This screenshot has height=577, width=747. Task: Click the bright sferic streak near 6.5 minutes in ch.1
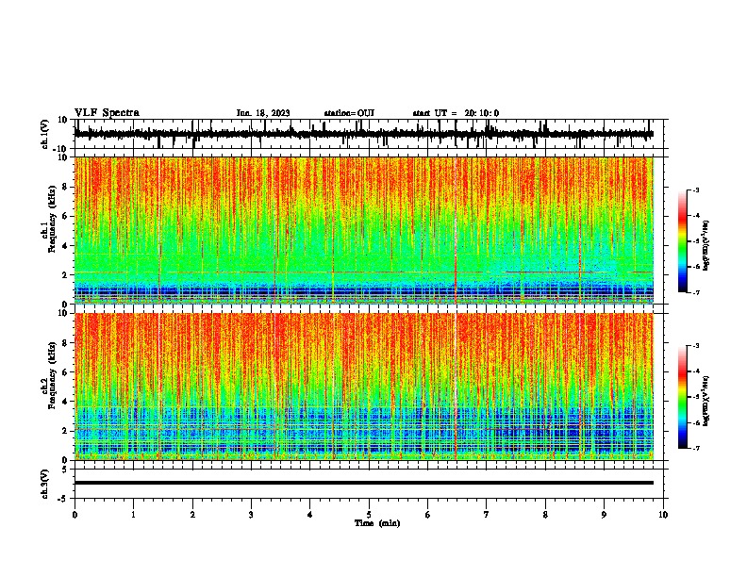coord(456,230)
